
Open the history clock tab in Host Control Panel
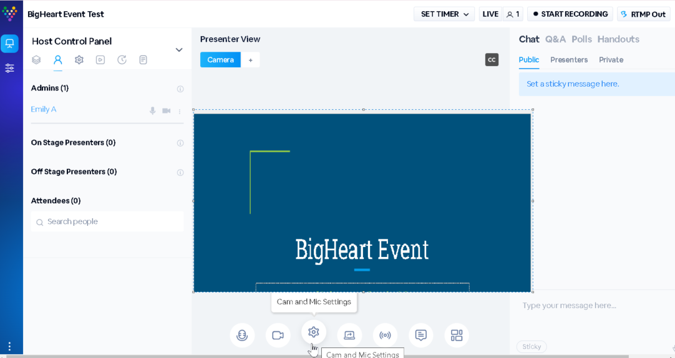coord(122,60)
